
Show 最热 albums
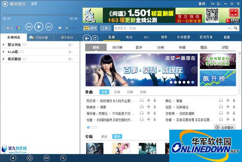117,137
